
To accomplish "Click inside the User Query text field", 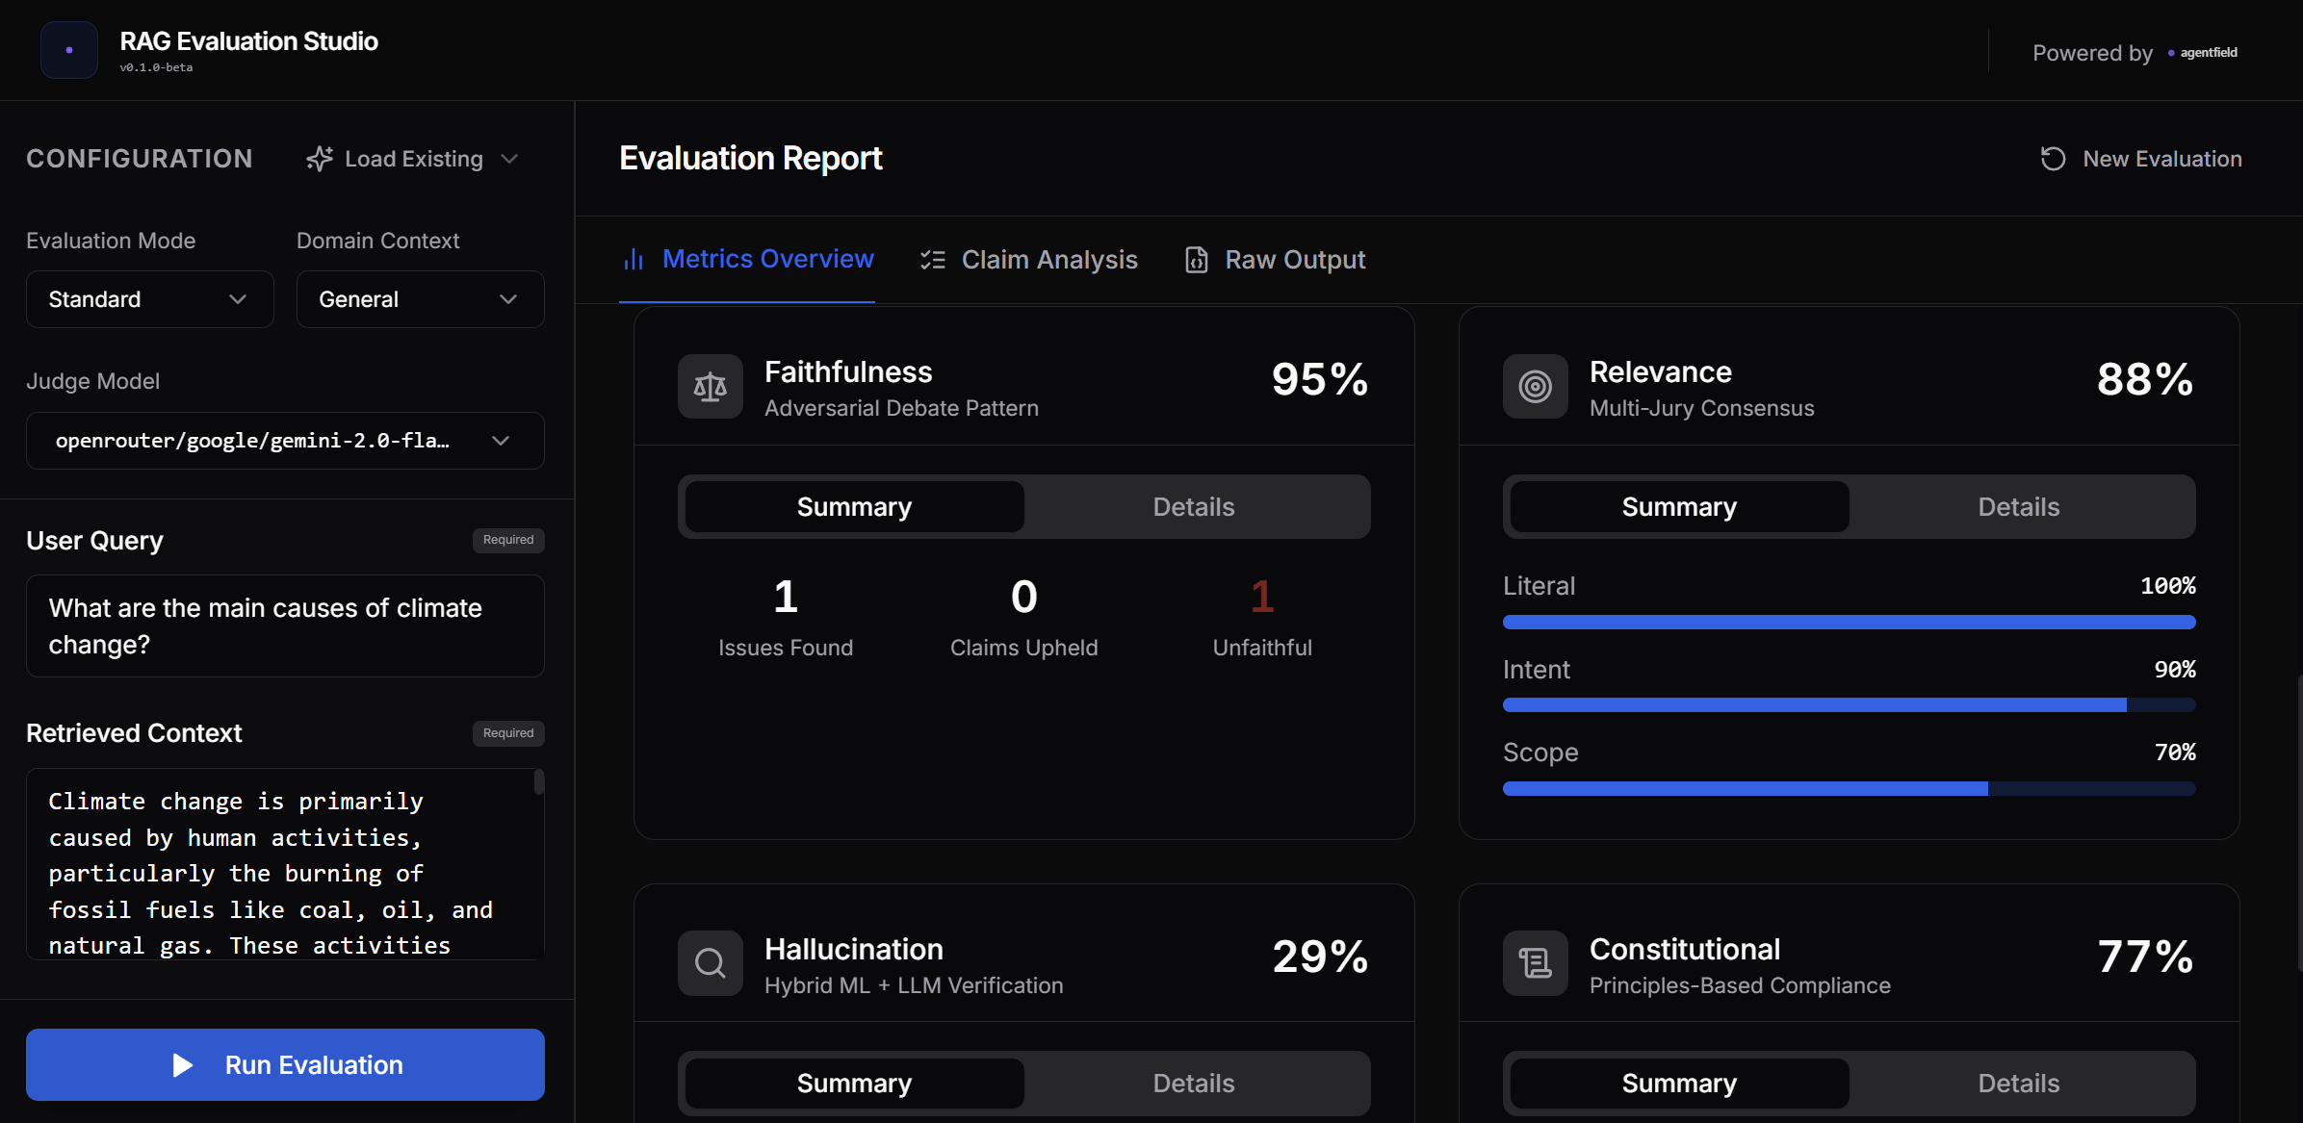I will [x=284, y=625].
